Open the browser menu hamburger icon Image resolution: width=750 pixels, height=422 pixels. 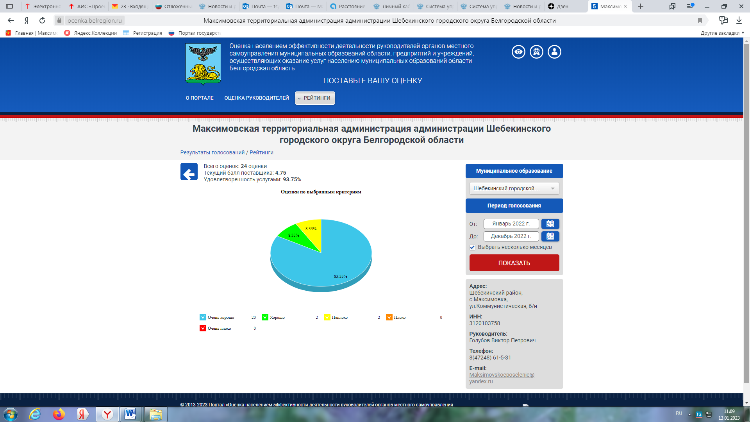coord(690,6)
